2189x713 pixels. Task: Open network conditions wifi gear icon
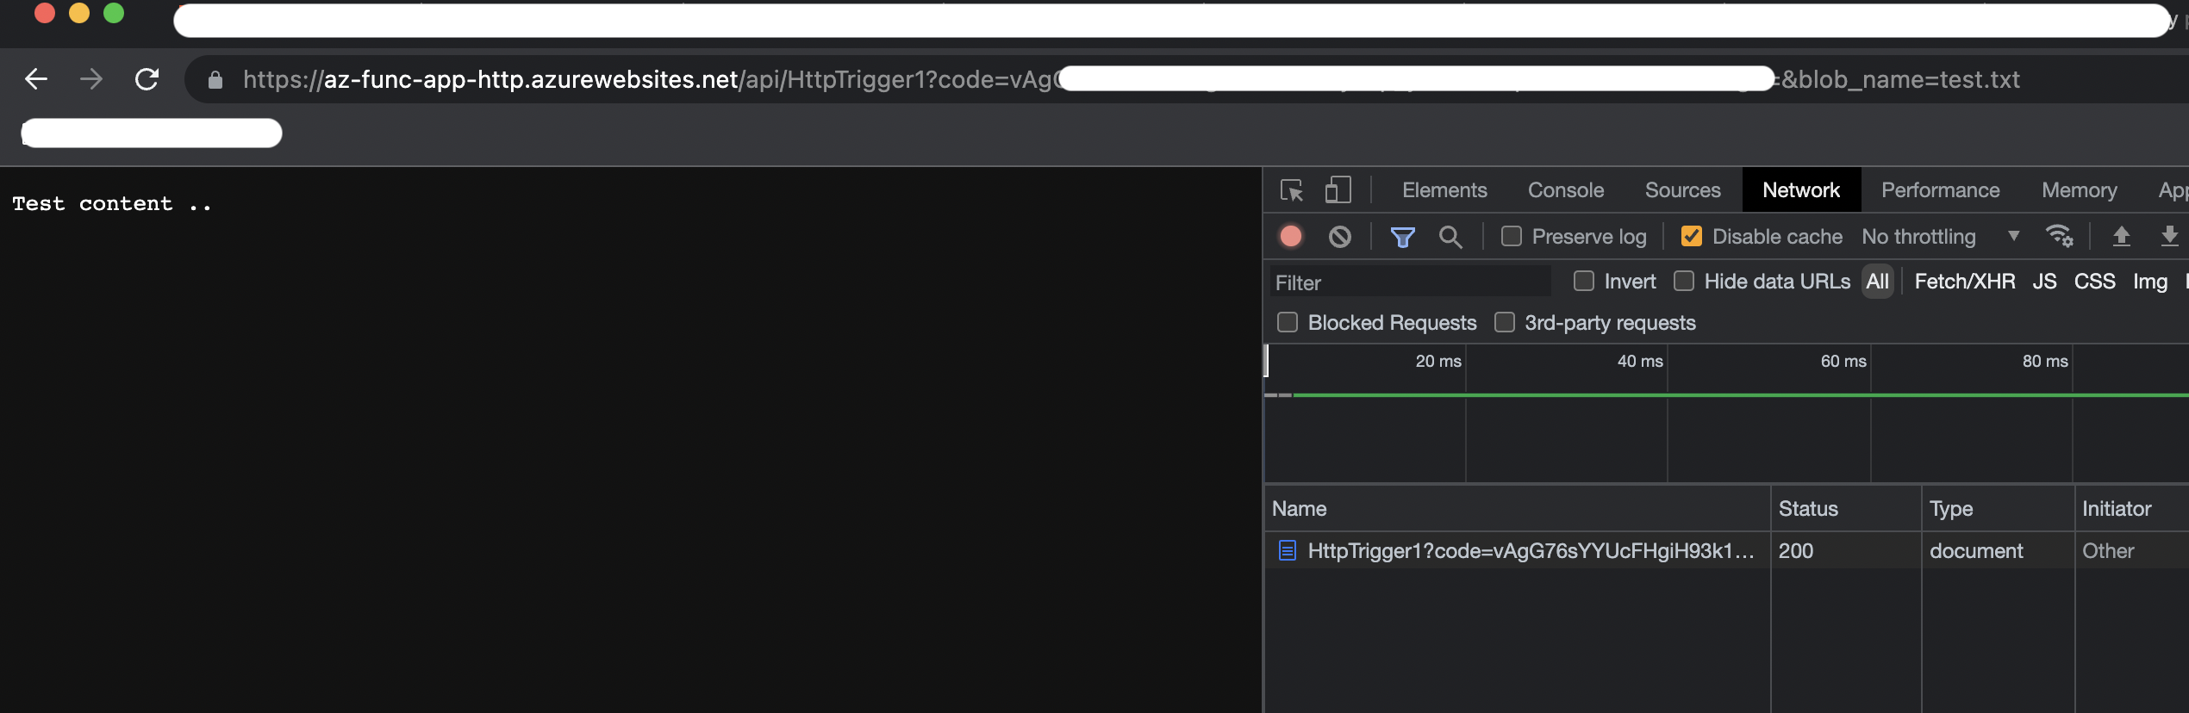(2060, 235)
